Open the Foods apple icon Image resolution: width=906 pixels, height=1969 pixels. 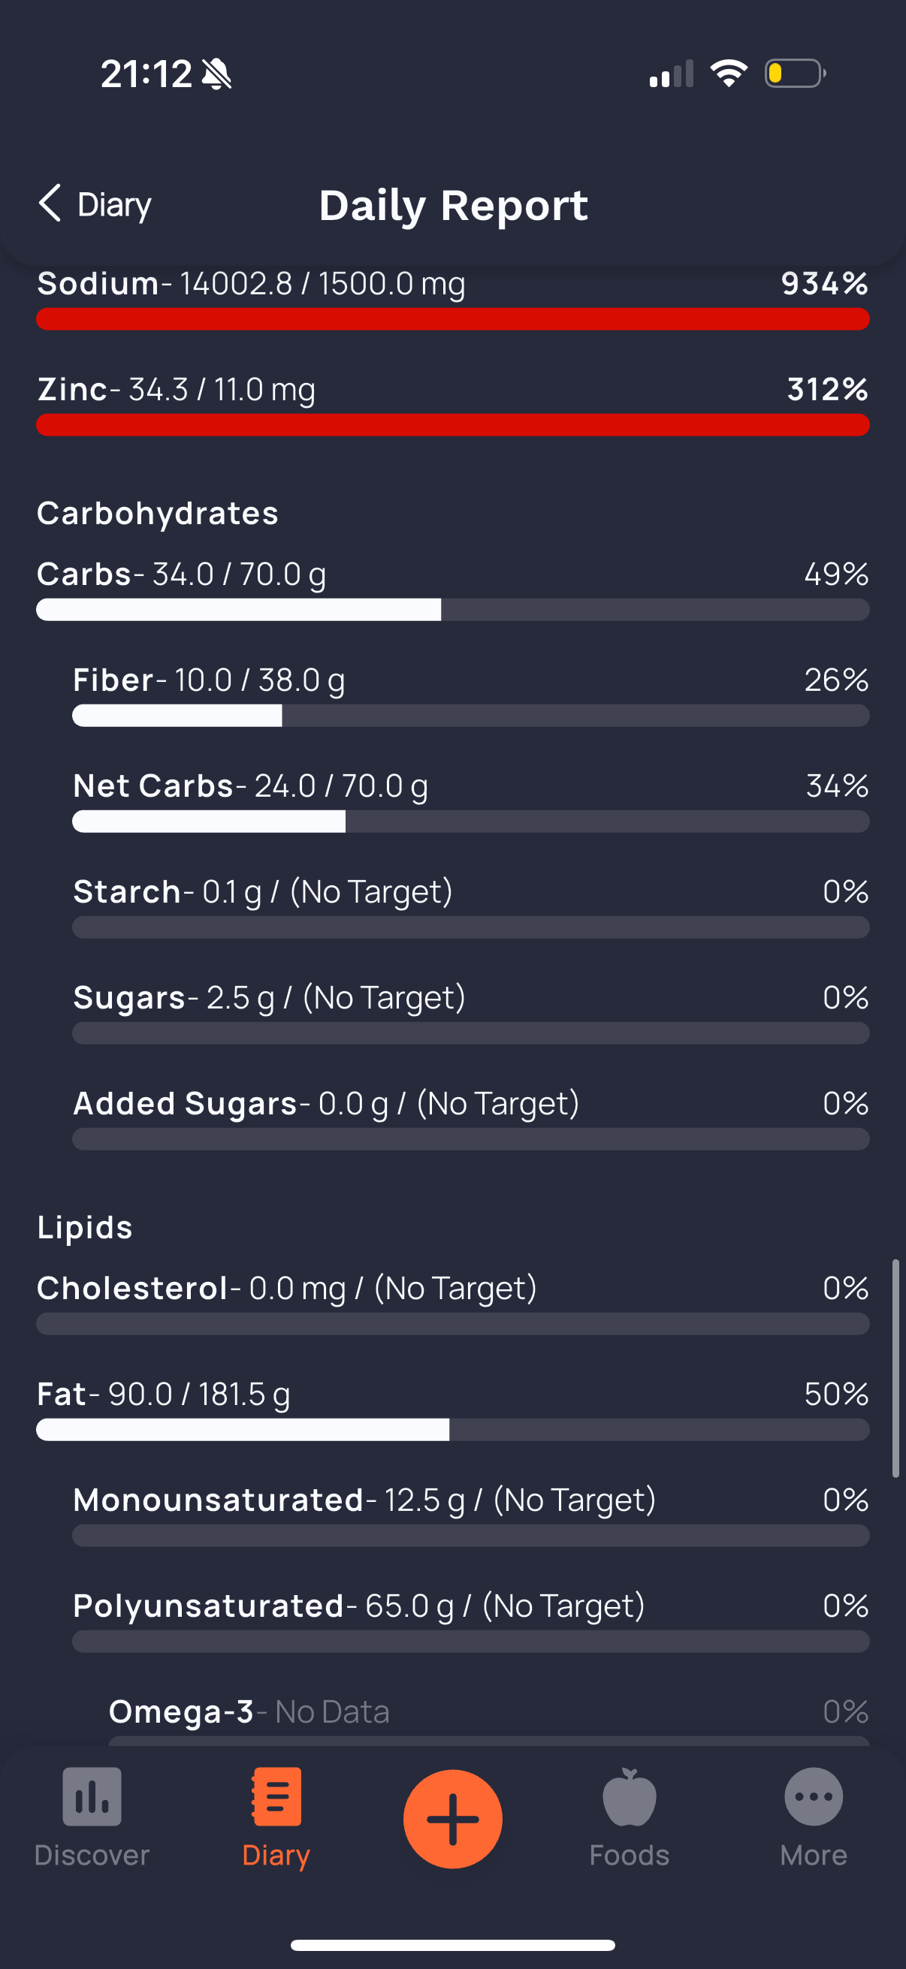click(630, 1797)
